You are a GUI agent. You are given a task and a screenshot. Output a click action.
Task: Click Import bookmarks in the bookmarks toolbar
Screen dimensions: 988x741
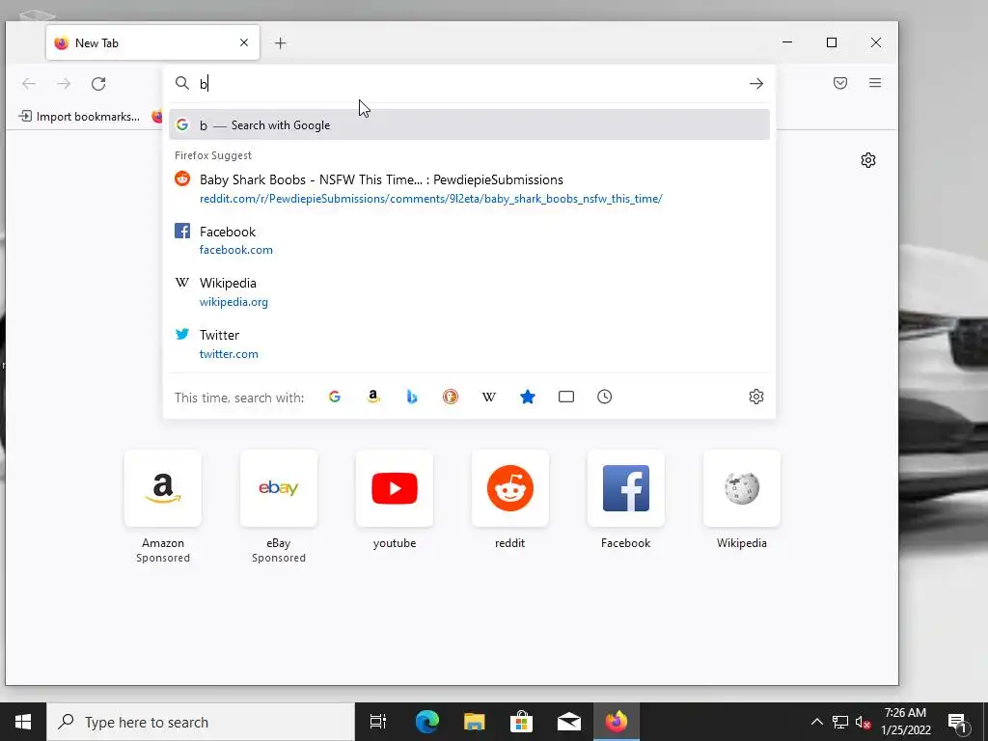tap(79, 116)
